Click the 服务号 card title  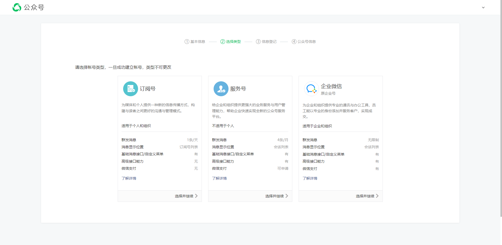(238, 89)
